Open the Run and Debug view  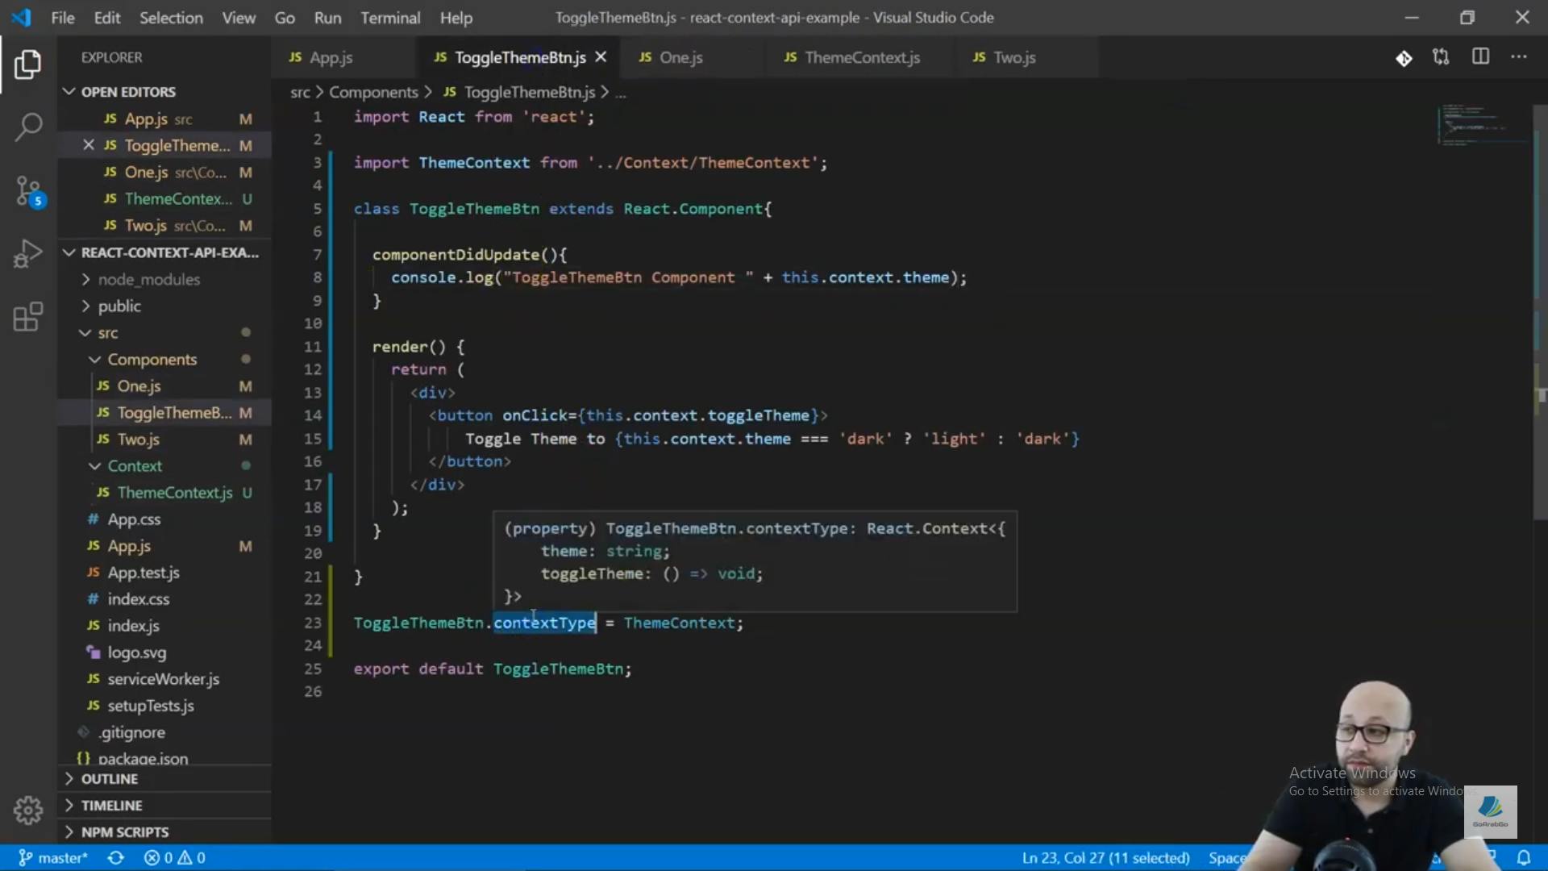click(x=27, y=253)
